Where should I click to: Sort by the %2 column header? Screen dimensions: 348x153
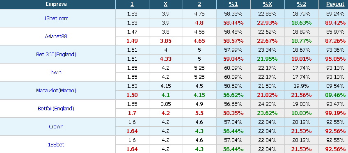pyautogui.click(x=301, y=4)
